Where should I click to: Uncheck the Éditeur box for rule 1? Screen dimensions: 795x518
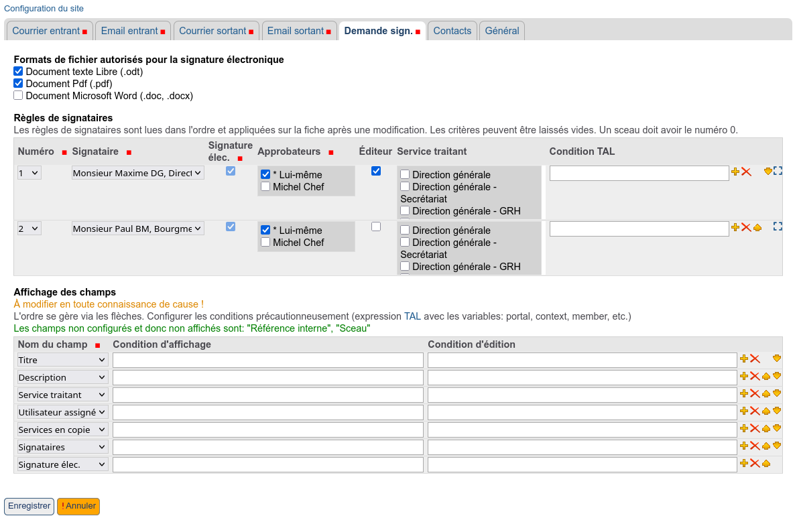(375, 171)
